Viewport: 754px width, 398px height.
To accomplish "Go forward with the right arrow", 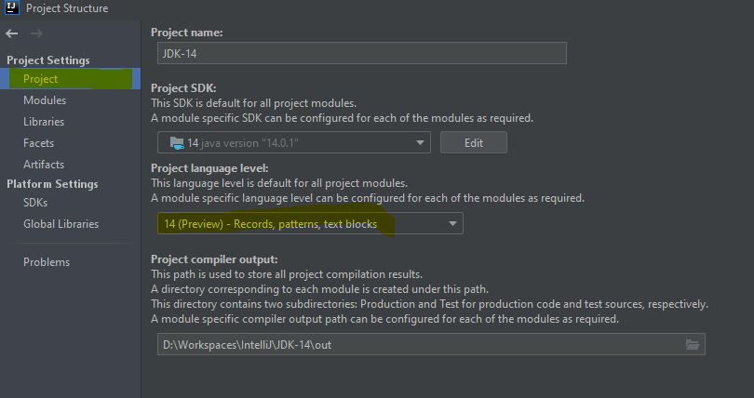I will pyautogui.click(x=36, y=33).
